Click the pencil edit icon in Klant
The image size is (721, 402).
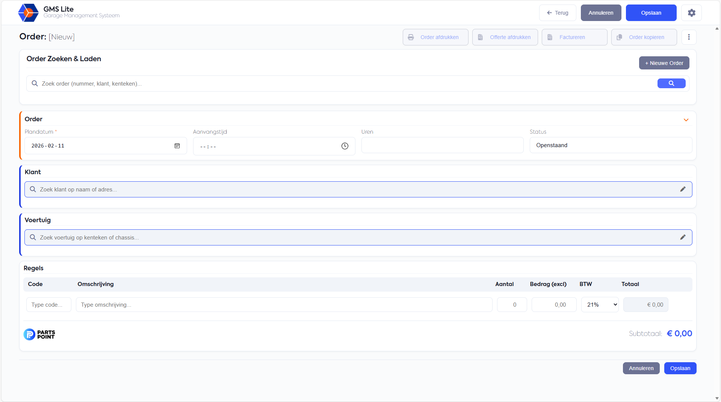tap(683, 189)
